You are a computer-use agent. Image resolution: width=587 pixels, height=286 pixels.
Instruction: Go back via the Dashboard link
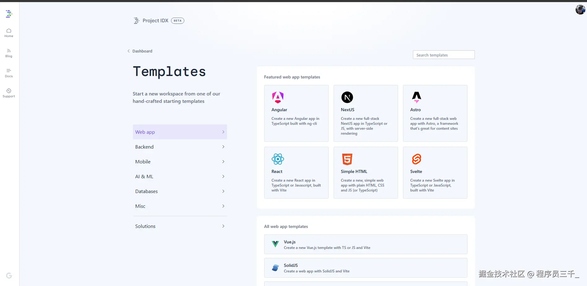[x=142, y=51]
